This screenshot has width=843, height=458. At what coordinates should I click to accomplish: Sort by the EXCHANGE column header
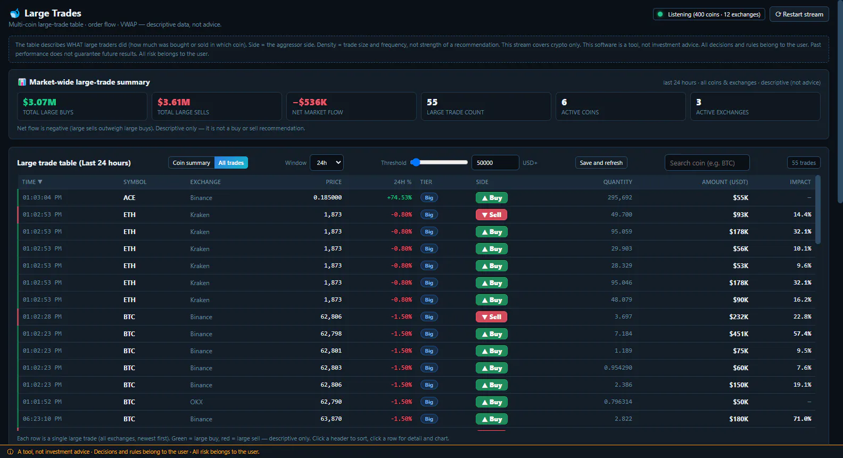(x=205, y=182)
